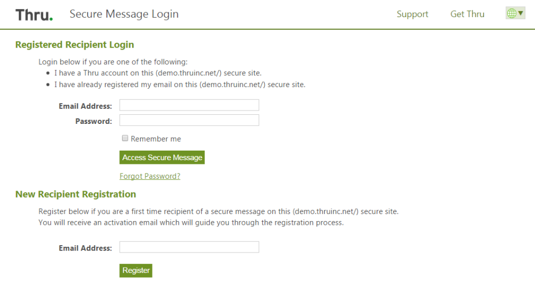The image size is (535, 283).
Task: Click the Secure Message Login page title
Action: pos(124,14)
